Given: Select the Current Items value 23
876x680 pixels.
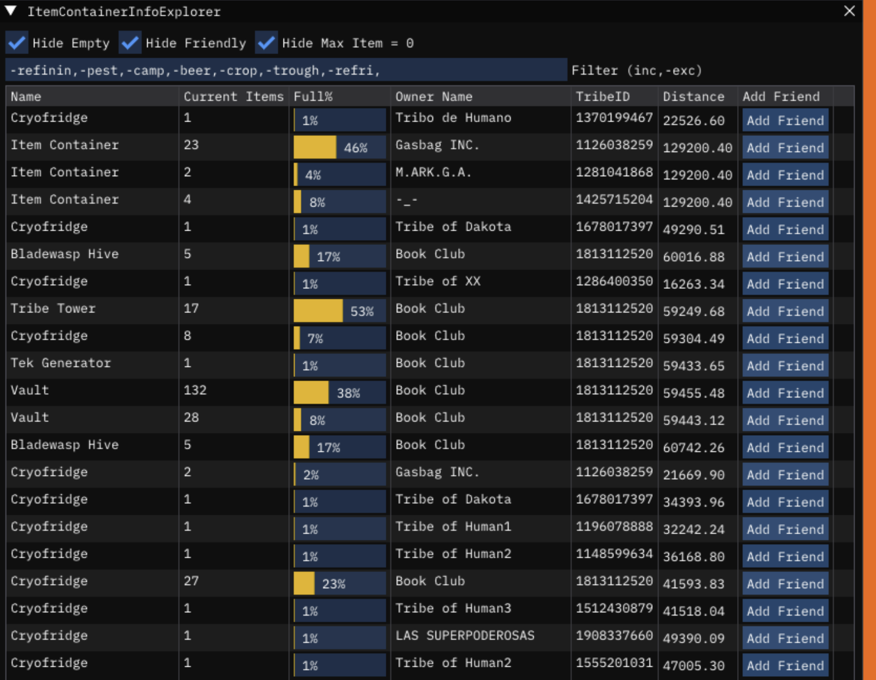Looking at the screenshot, I should (192, 145).
